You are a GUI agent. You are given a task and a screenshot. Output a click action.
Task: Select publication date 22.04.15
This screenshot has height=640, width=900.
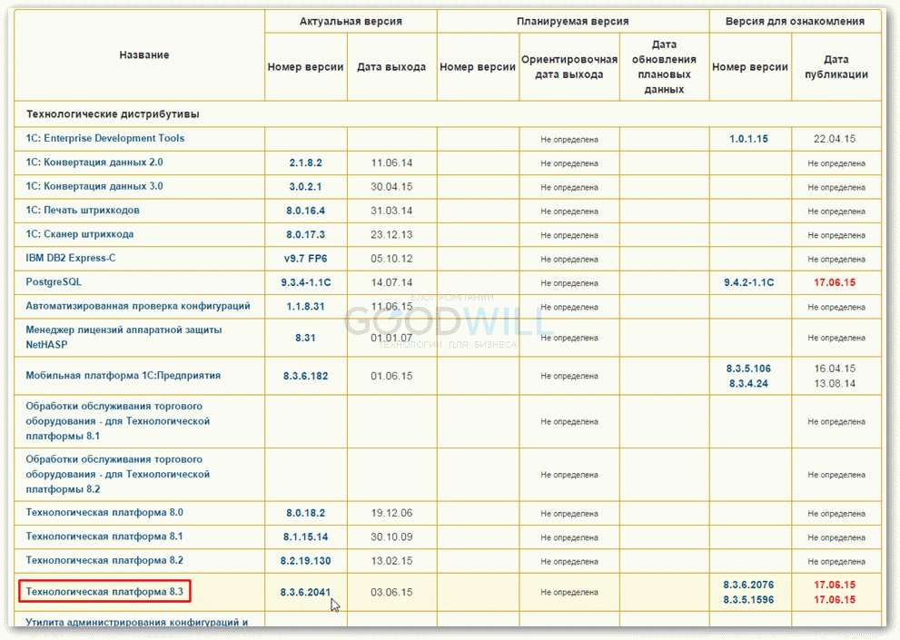pos(835,139)
